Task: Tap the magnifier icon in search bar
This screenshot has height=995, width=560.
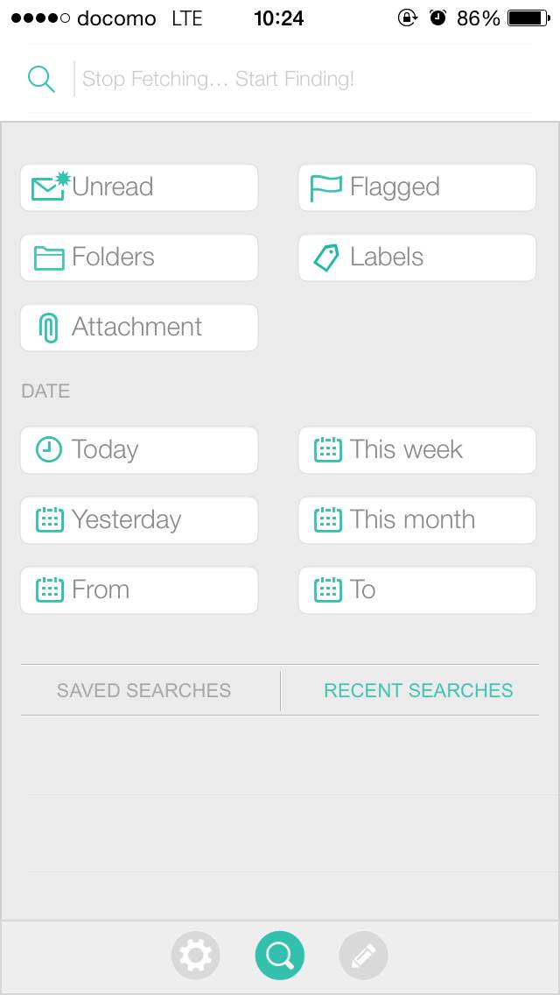Action: [41, 79]
